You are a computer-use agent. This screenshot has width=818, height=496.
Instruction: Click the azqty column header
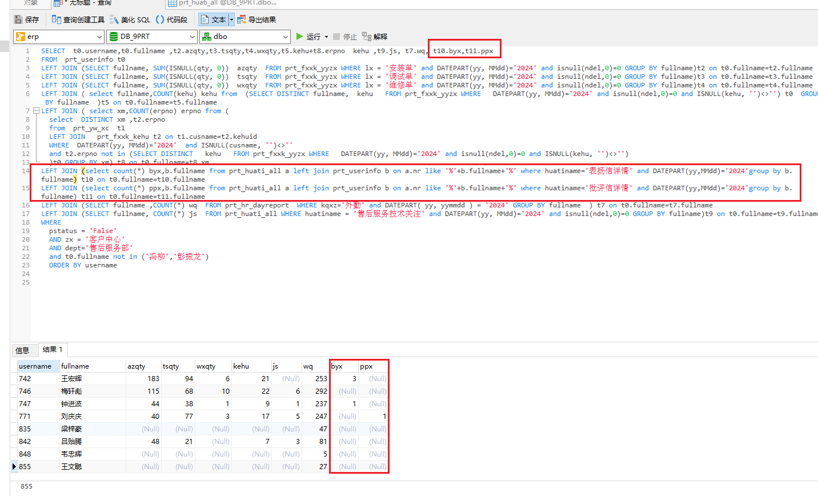pyautogui.click(x=143, y=366)
